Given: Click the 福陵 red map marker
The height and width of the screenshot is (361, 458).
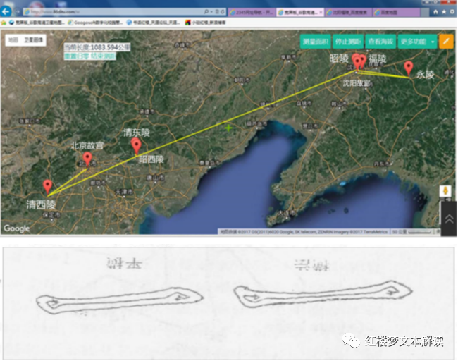Looking at the screenshot, I should [x=362, y=60].
